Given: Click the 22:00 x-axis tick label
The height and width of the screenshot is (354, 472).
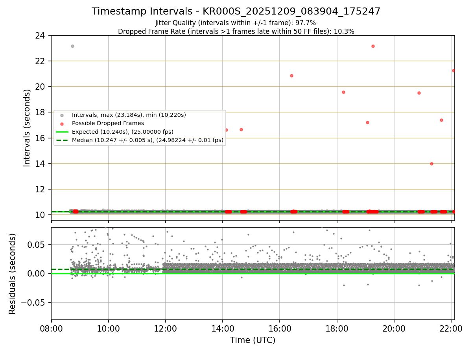Looking at the screenshot, I should (451, 329).
